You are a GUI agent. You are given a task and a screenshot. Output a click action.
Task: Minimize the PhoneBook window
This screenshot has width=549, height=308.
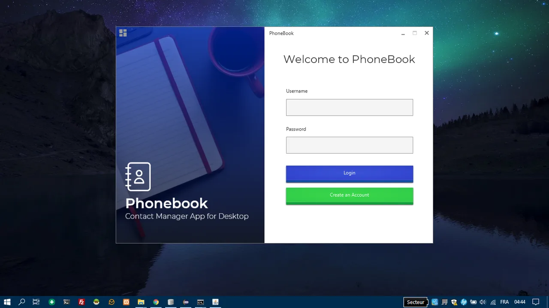pyautogui.click(x=403, y=33)
